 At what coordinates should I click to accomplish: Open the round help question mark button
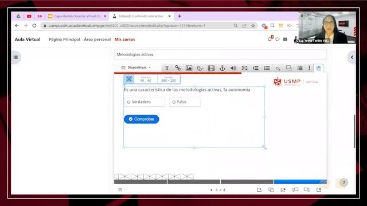(x=343, y=183)
